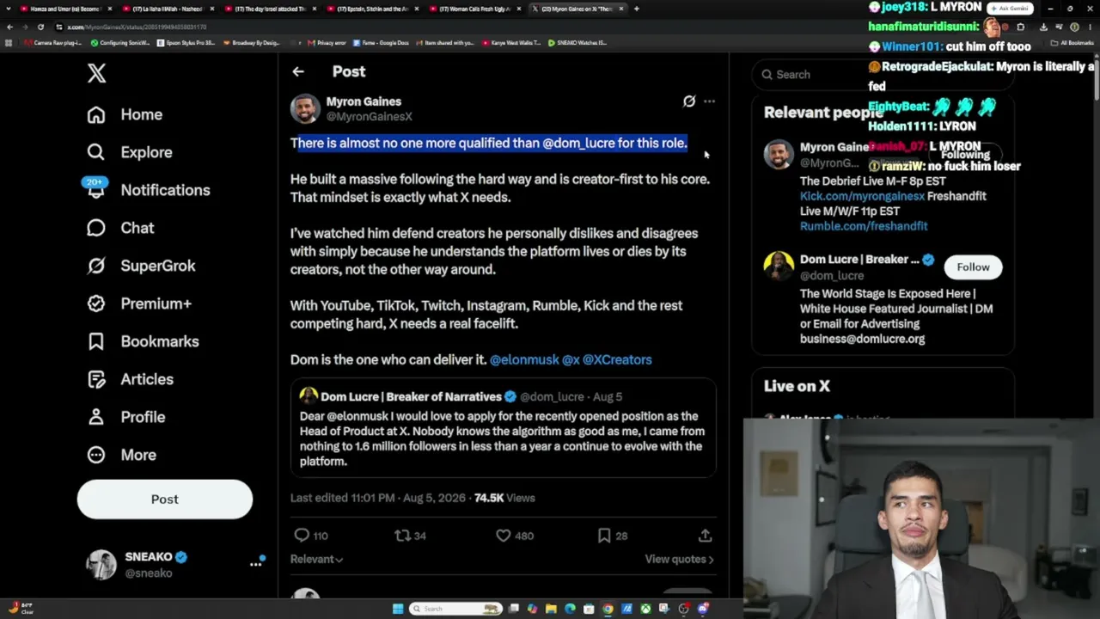This screenshot has width=1100, height=619.
Task: Click the SNEAKO account avatar
Action: coord(101,564)
